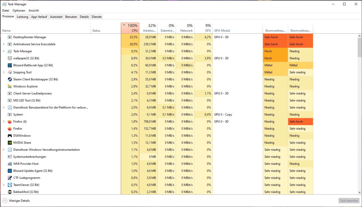Expand the TeamViewer (32 Bit) group
The image size is (362, 207).
pos(4,185)
